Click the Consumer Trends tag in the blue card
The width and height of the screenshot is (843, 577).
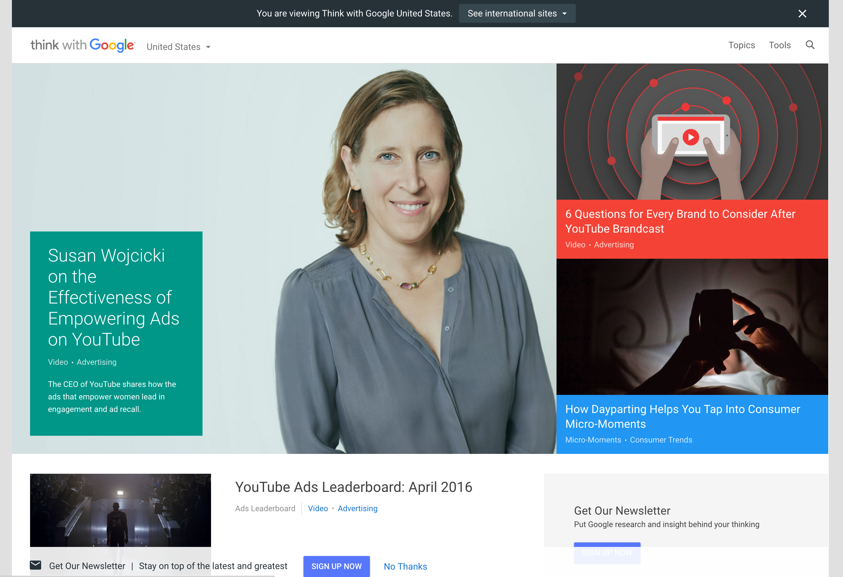661,440
